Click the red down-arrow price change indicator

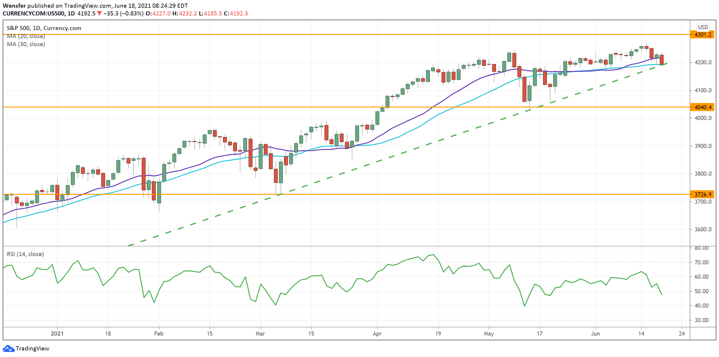[x=99, y=13]
